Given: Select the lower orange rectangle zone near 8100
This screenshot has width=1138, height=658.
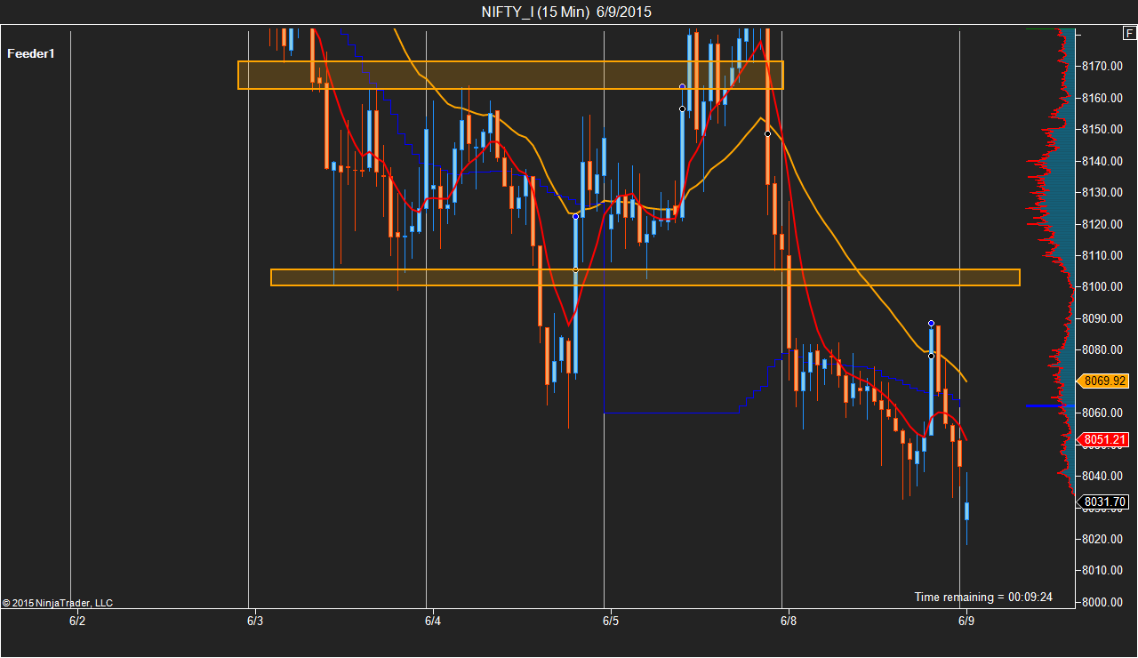Looking at the screenshot, I should [645, 277].
